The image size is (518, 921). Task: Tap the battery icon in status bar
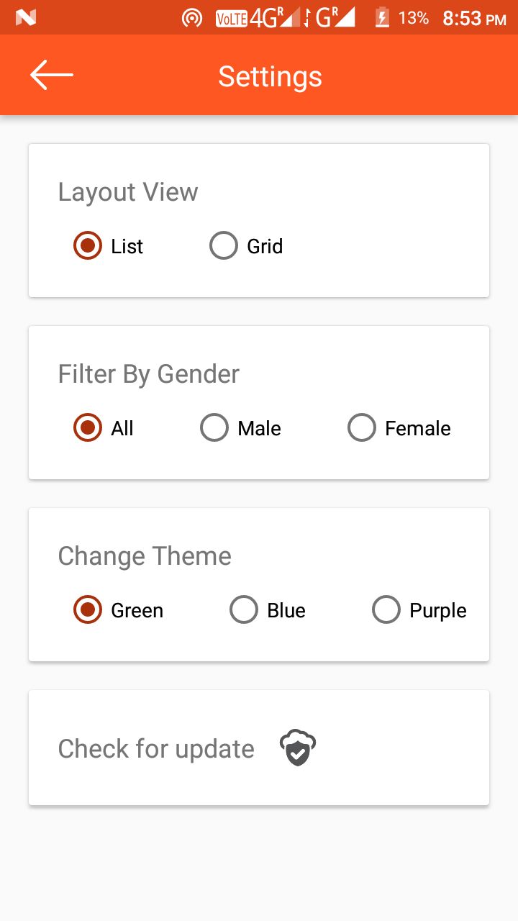[382, 18]
